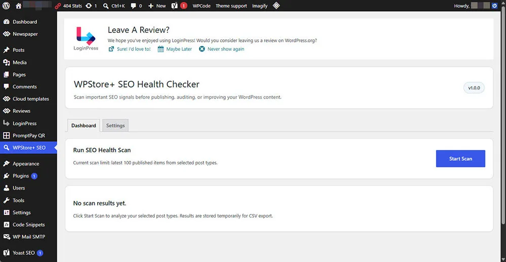
Task: Open Yoast notifications icon in admin bar
Action: click(x=179, y=6)
